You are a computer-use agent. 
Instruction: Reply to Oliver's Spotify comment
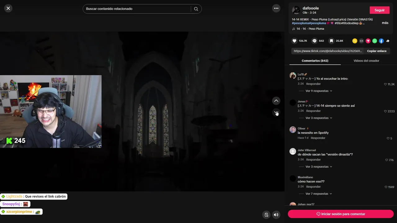pyautogui.click(x=318, y=138)
